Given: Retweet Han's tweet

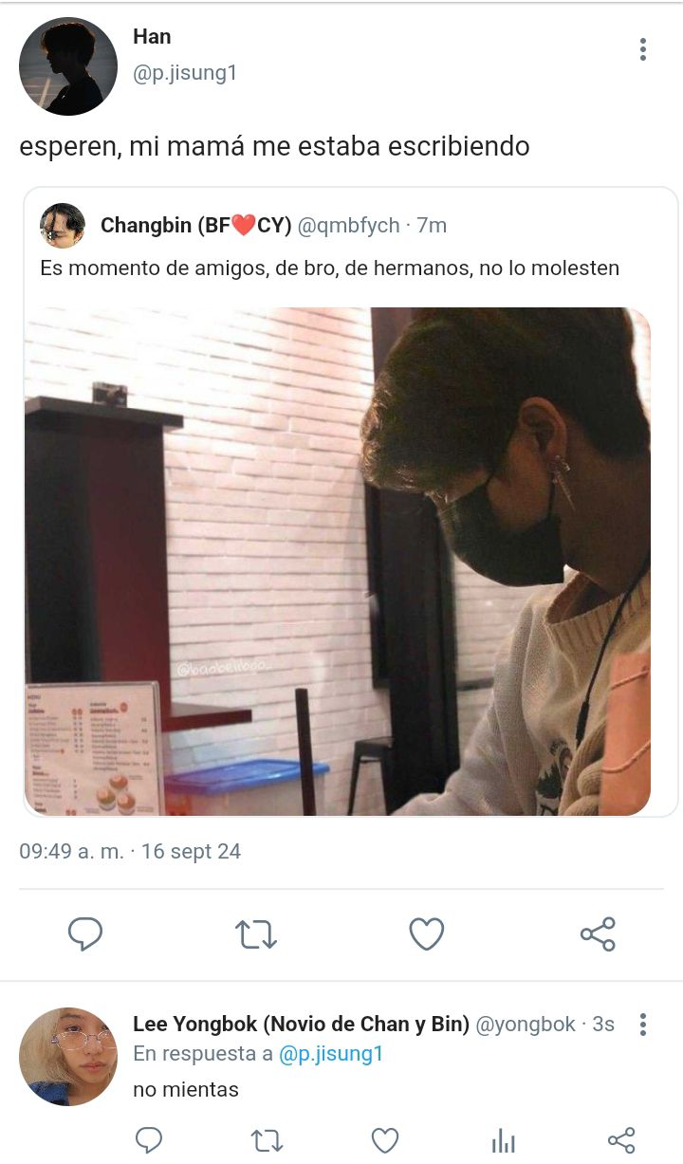Looking at the screenshot, I should point(256,934).
